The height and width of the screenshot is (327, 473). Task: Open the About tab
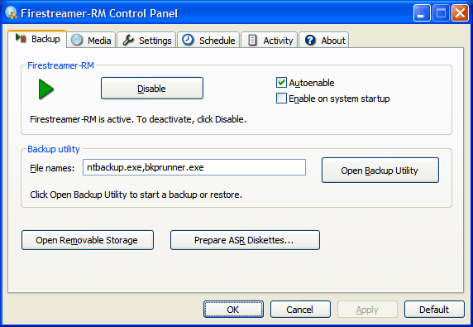324,41
